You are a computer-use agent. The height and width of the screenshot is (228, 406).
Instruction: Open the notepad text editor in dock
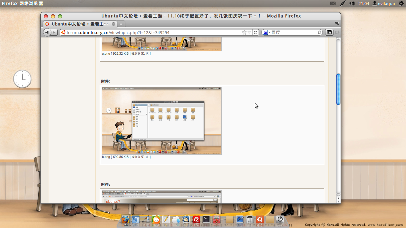point(166,220)
